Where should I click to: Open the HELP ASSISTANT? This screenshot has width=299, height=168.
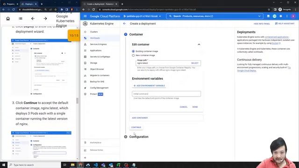pyautogui.click(x=285, y=24)
